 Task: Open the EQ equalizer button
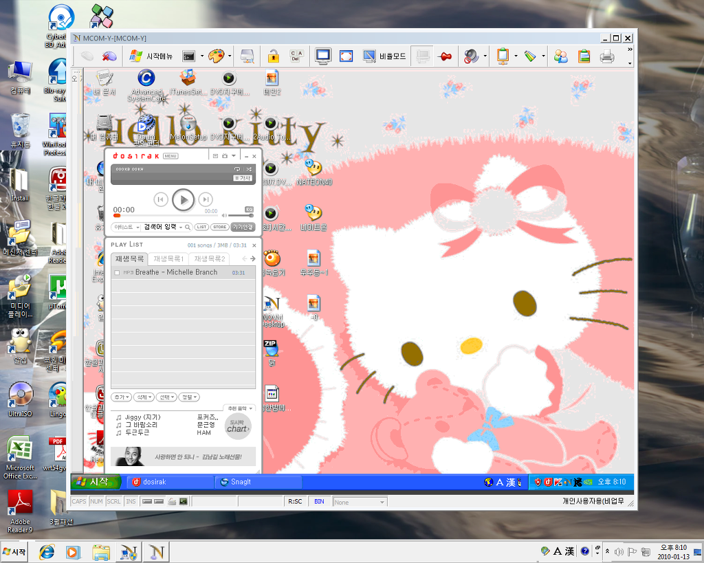249,209
